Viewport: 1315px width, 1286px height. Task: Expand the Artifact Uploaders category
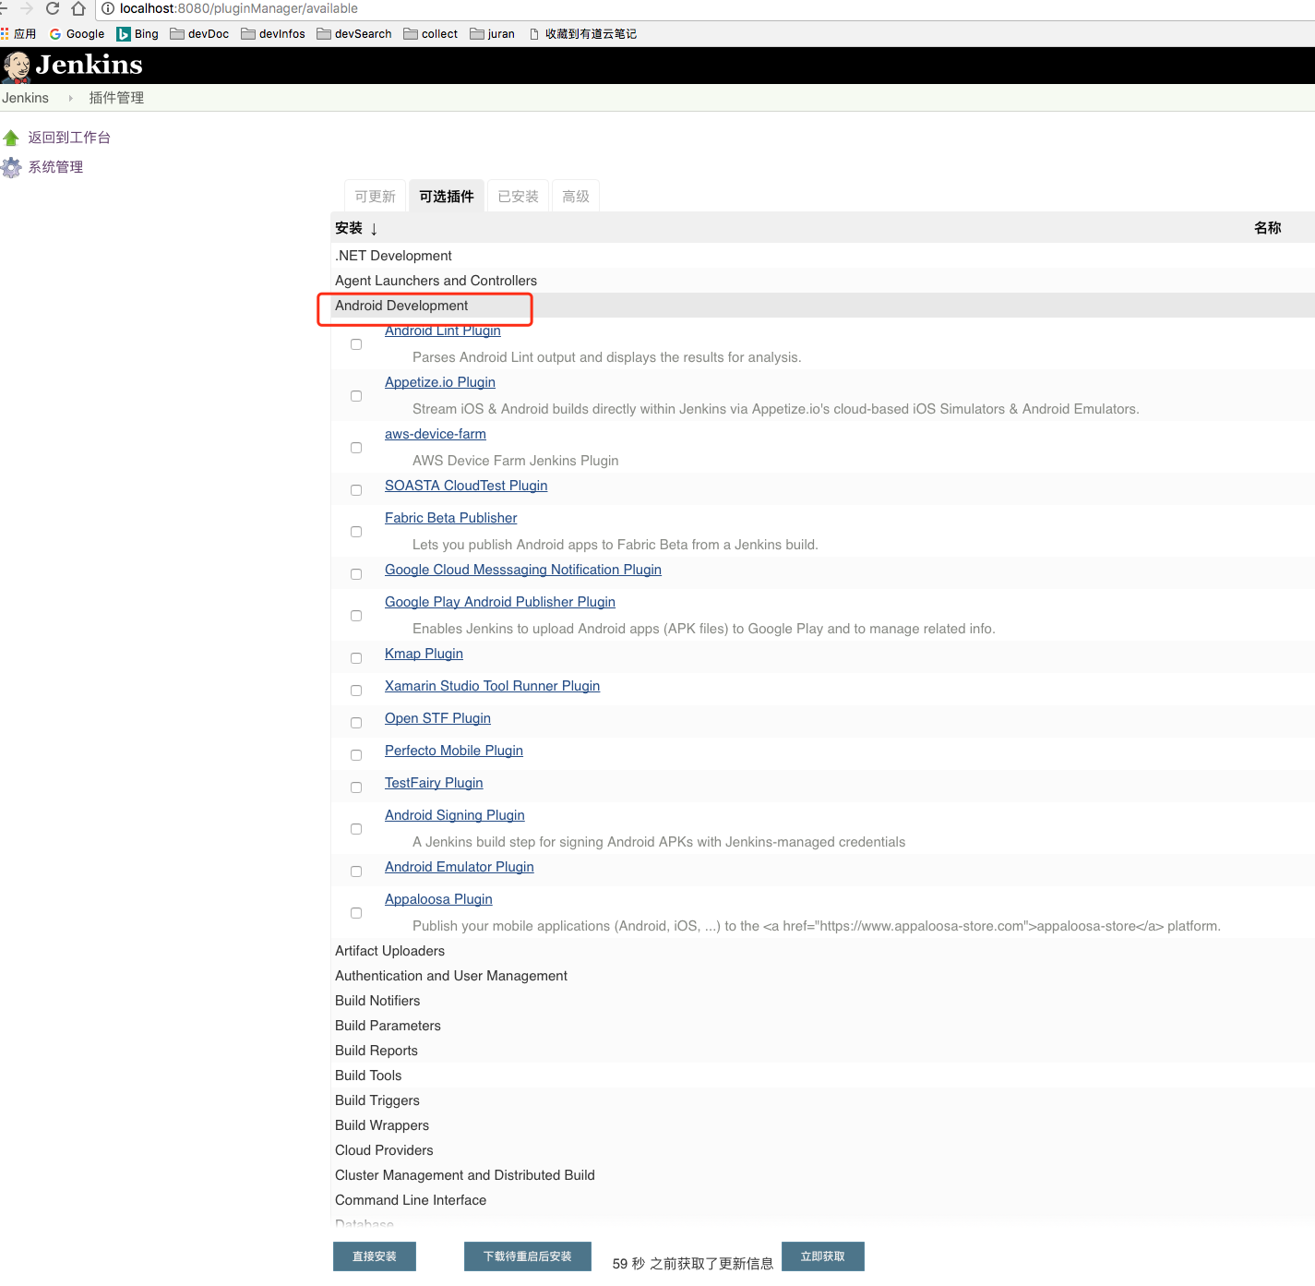[389, 951]
